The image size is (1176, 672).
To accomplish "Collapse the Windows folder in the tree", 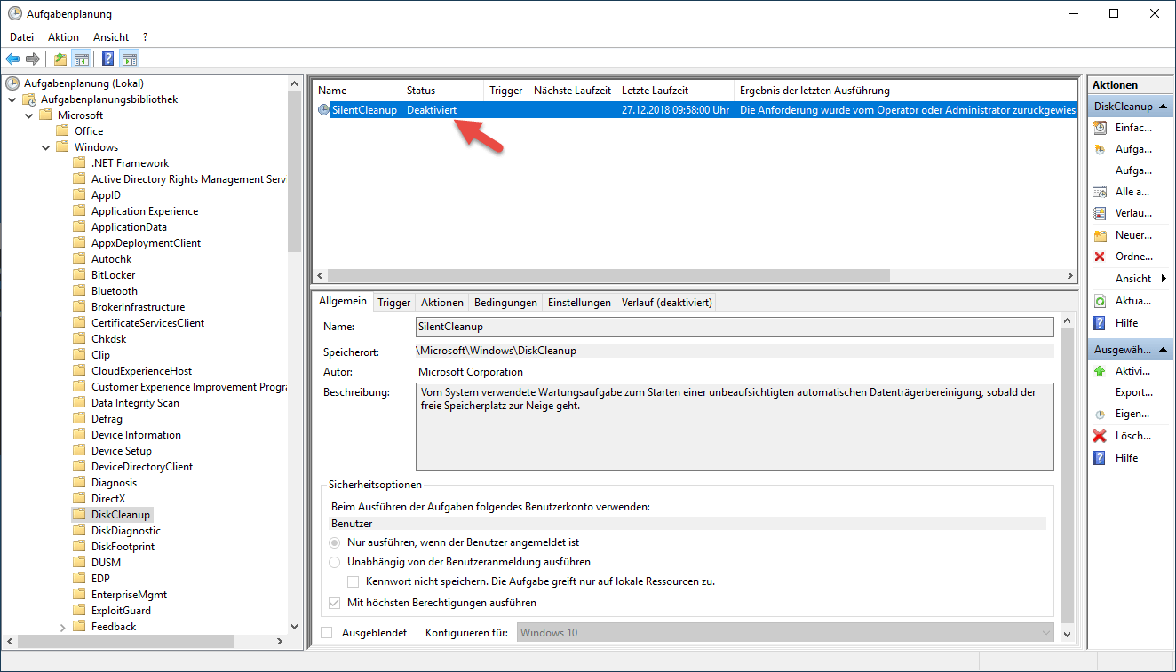I will pyautogui.click(x=46, y=147).
